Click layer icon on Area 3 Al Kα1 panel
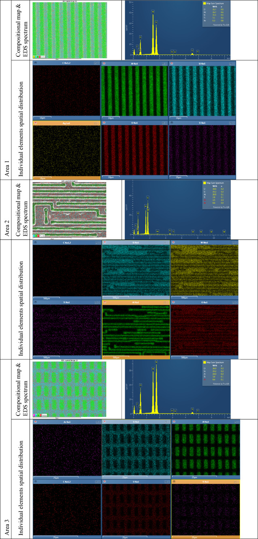This screenshot has height=539, width=258. tap(174, 422)
